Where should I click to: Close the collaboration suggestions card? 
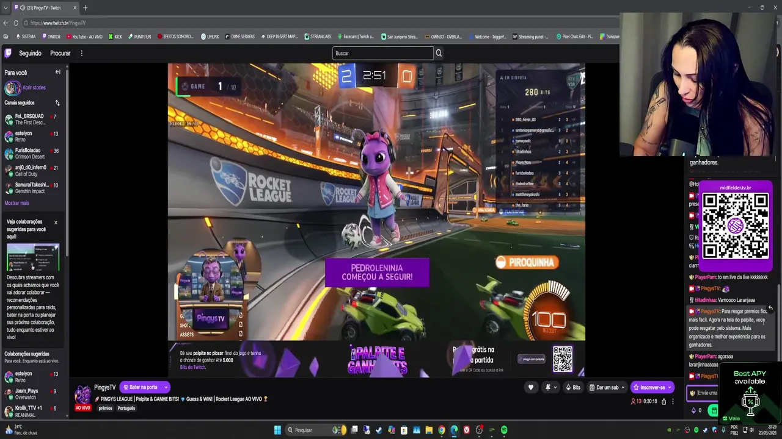[56, 223]
